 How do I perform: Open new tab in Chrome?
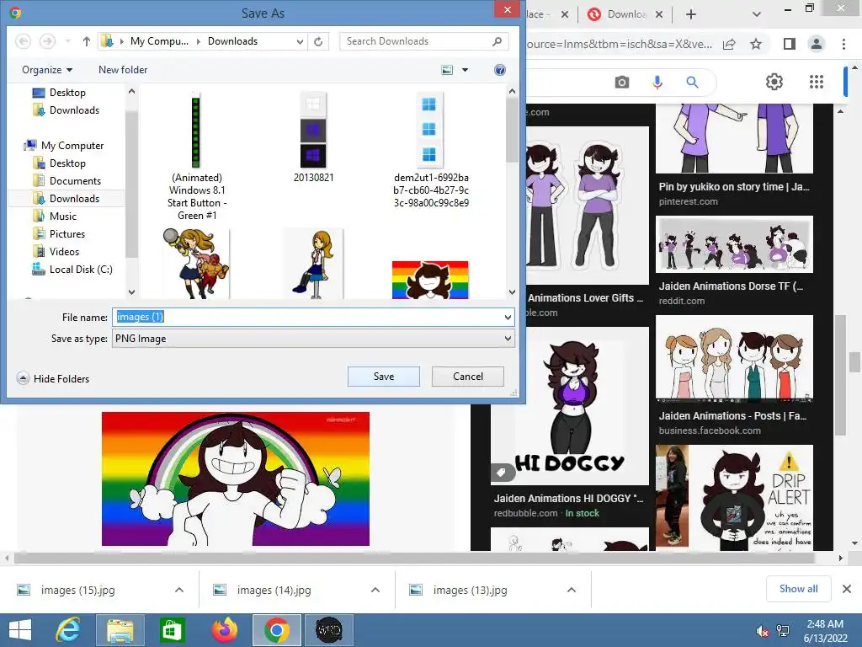691,14
